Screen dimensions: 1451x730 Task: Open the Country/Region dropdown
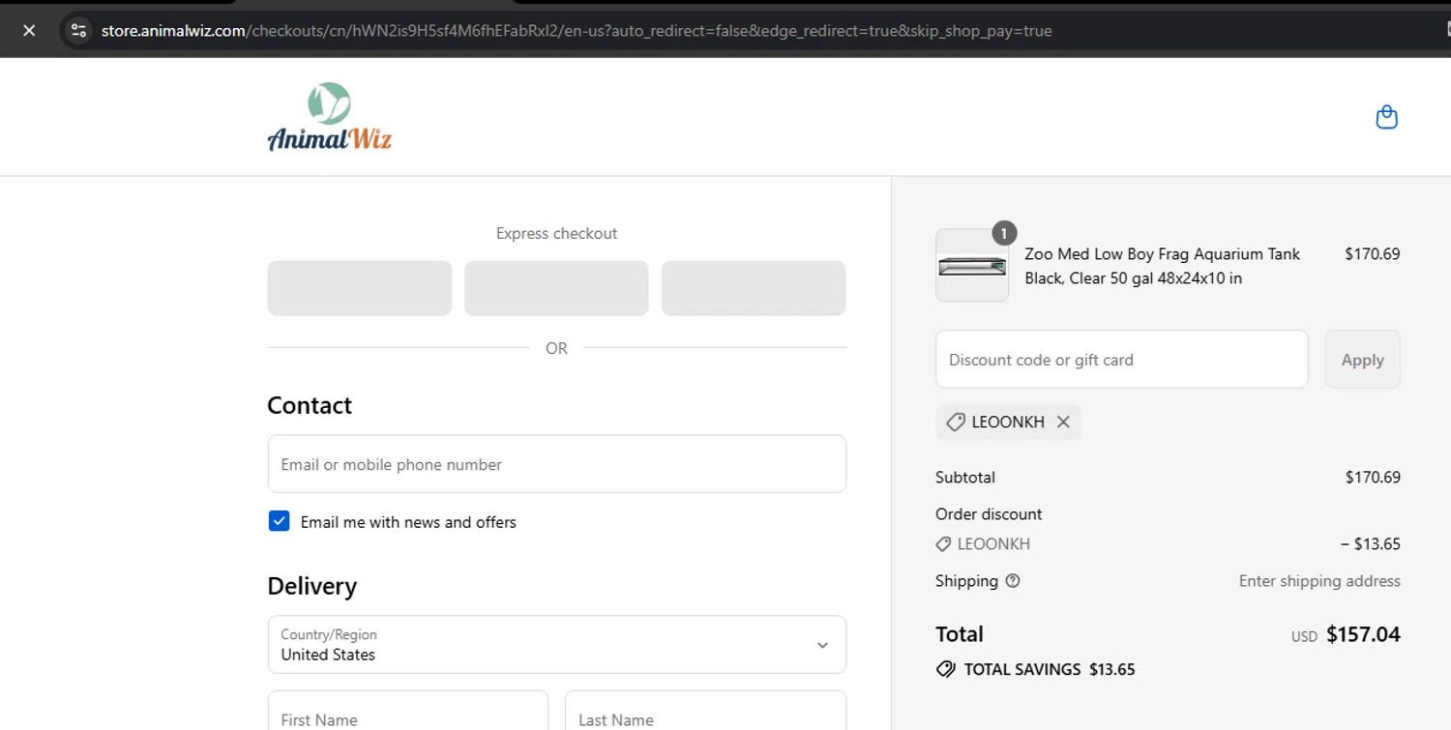(x=556, y=645)
